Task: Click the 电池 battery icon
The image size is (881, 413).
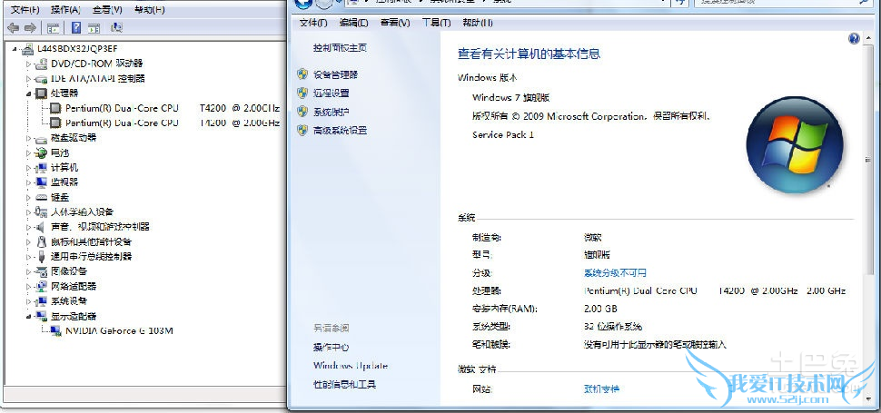Action: click(x=41, y=152)
